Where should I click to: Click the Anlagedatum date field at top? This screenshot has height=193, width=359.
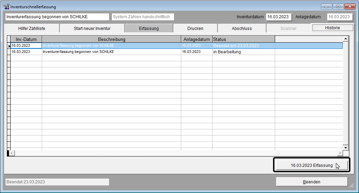coord(340,17)
